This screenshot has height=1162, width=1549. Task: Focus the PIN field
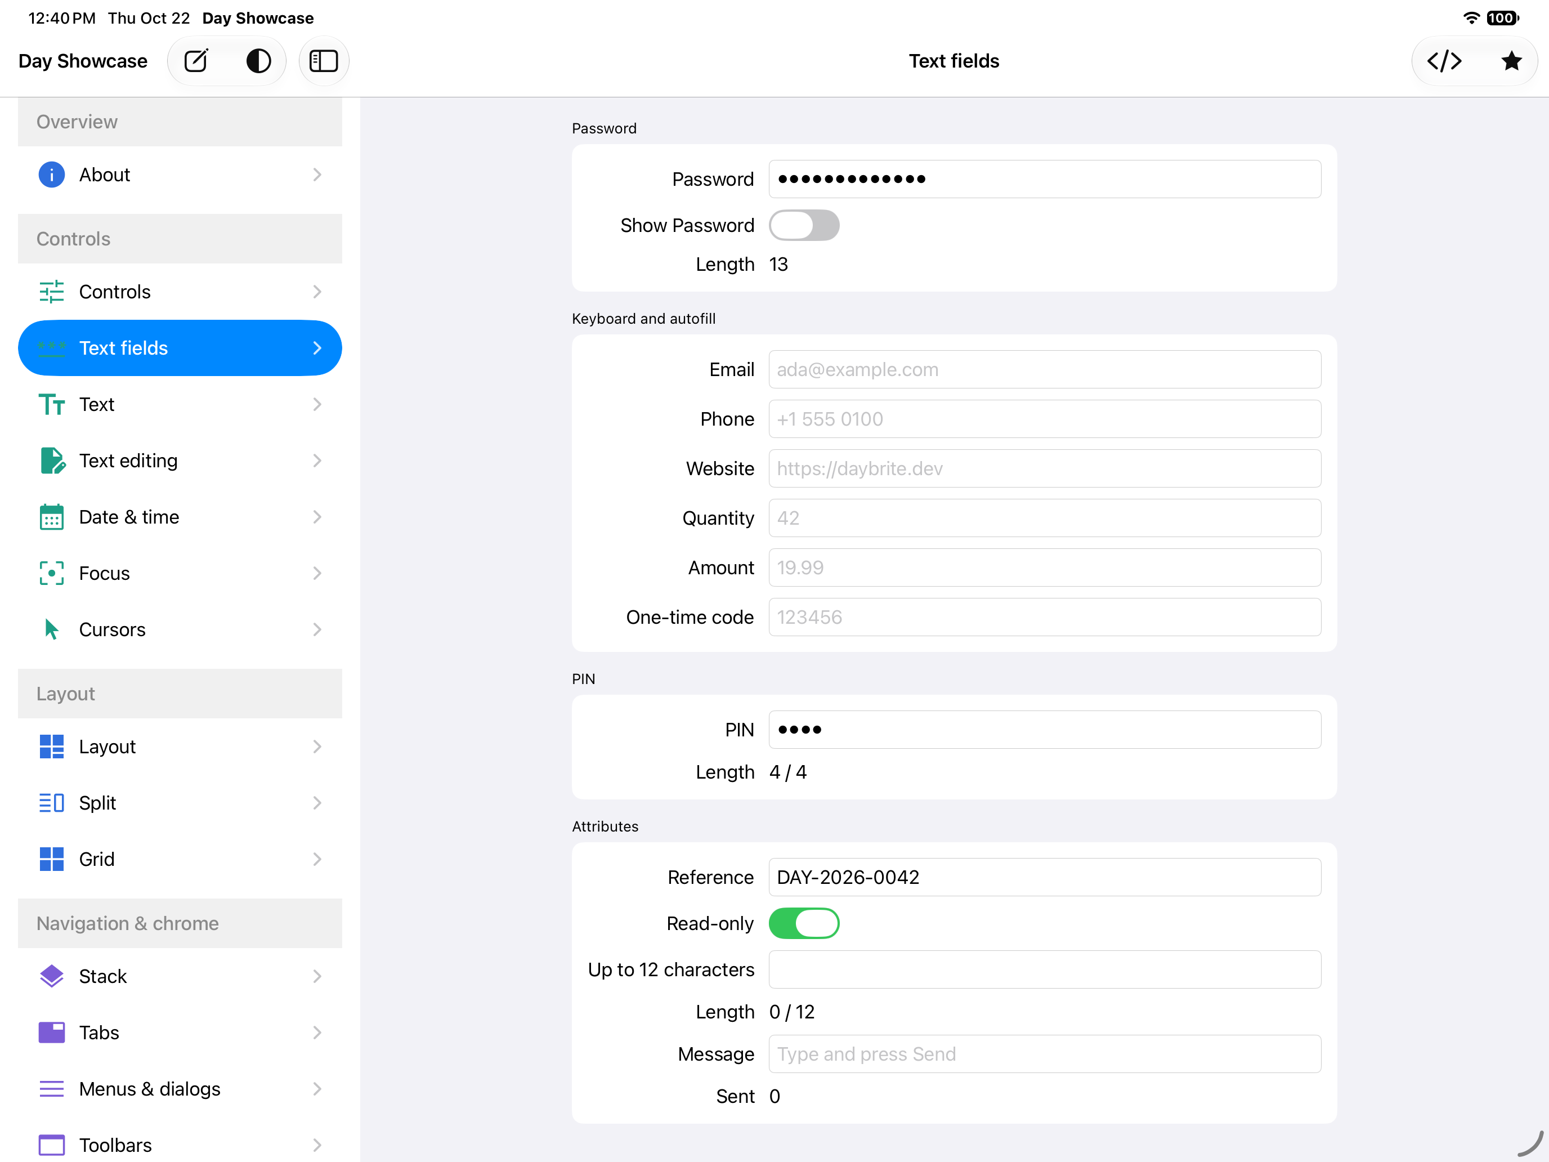pos(1045,729)
